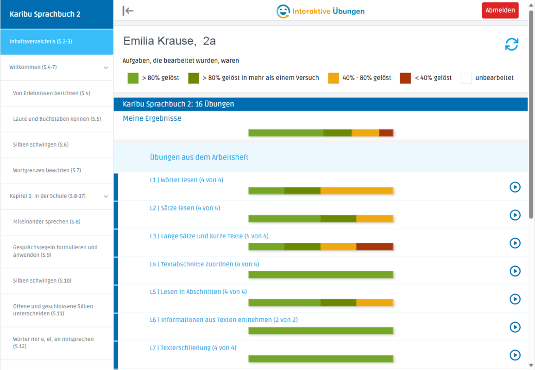Click Übungen aus dem Arbeitsheft heading
The height and width of the screenshot is (370, 535).
(x=199, y=157)
